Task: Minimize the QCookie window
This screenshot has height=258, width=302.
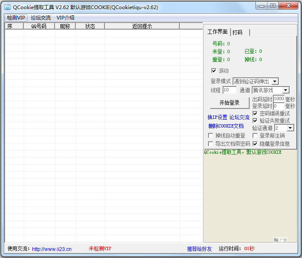Action: [260, 6]
